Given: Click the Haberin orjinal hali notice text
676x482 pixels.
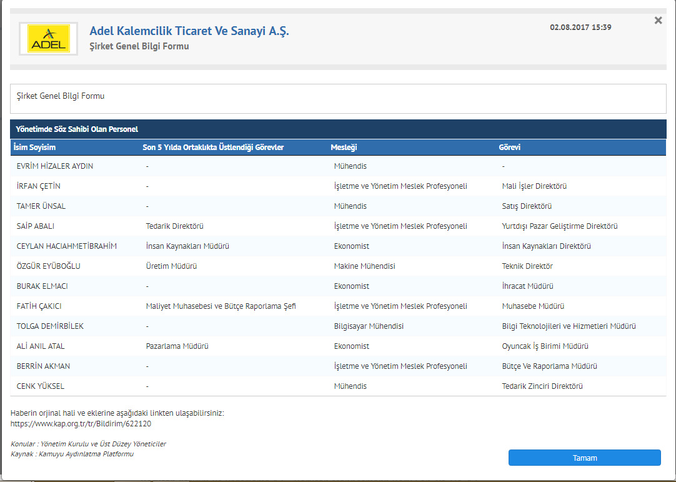Looking at the screenshot, I should (117, 413).
